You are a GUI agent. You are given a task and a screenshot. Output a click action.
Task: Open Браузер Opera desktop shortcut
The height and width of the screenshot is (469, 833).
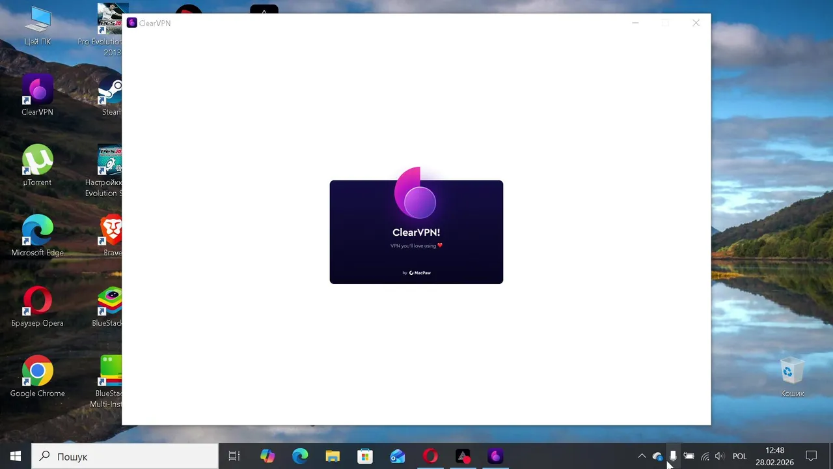tap(37, 306)
